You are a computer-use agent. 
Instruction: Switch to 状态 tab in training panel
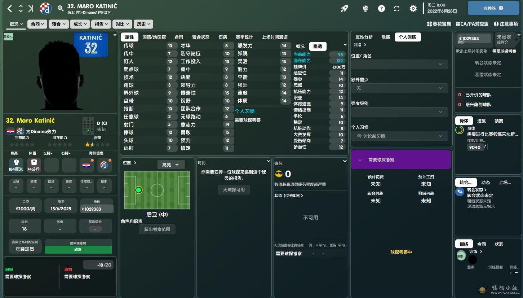coord(499,244)
